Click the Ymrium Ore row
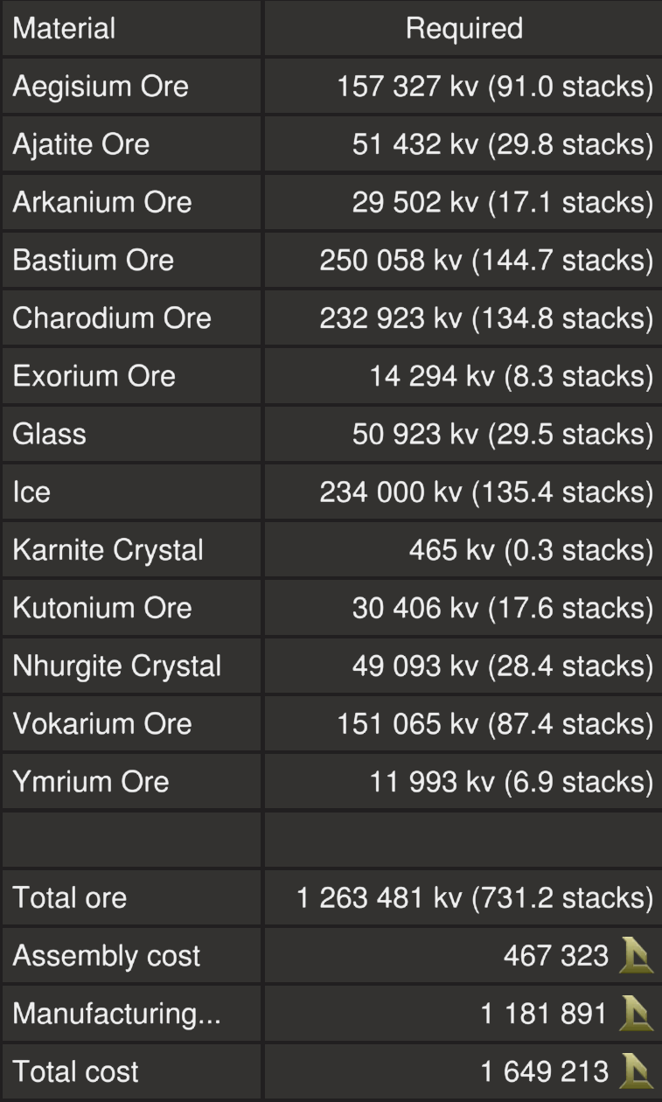Viewport: 662px width, 1102px height. coord(91,781)
